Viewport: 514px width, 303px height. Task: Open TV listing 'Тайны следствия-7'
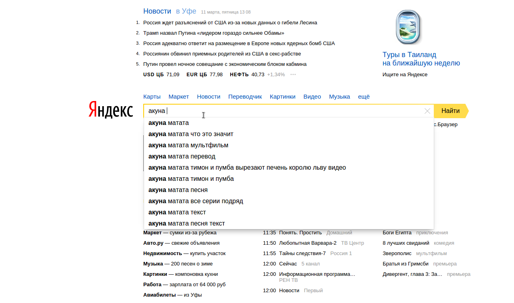302,253
